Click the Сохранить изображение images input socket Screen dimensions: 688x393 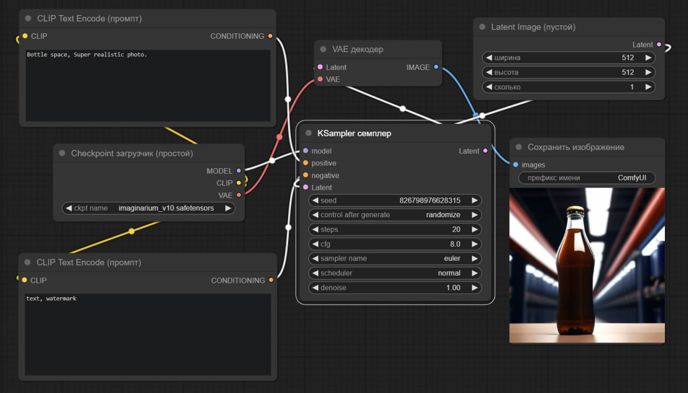coord(515,165)
